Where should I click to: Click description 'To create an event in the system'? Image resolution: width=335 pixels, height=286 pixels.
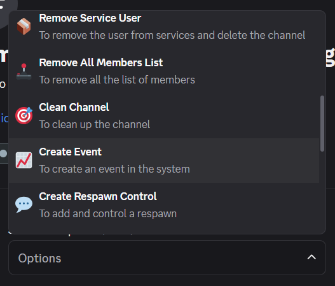(114, 169)
